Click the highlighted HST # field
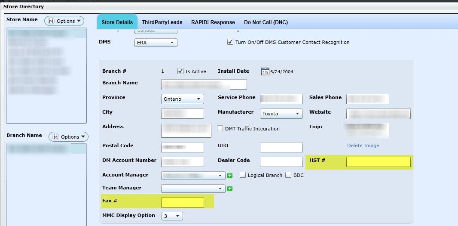The height and width of the screenshot is (226, 458). (x=378, y=162)
